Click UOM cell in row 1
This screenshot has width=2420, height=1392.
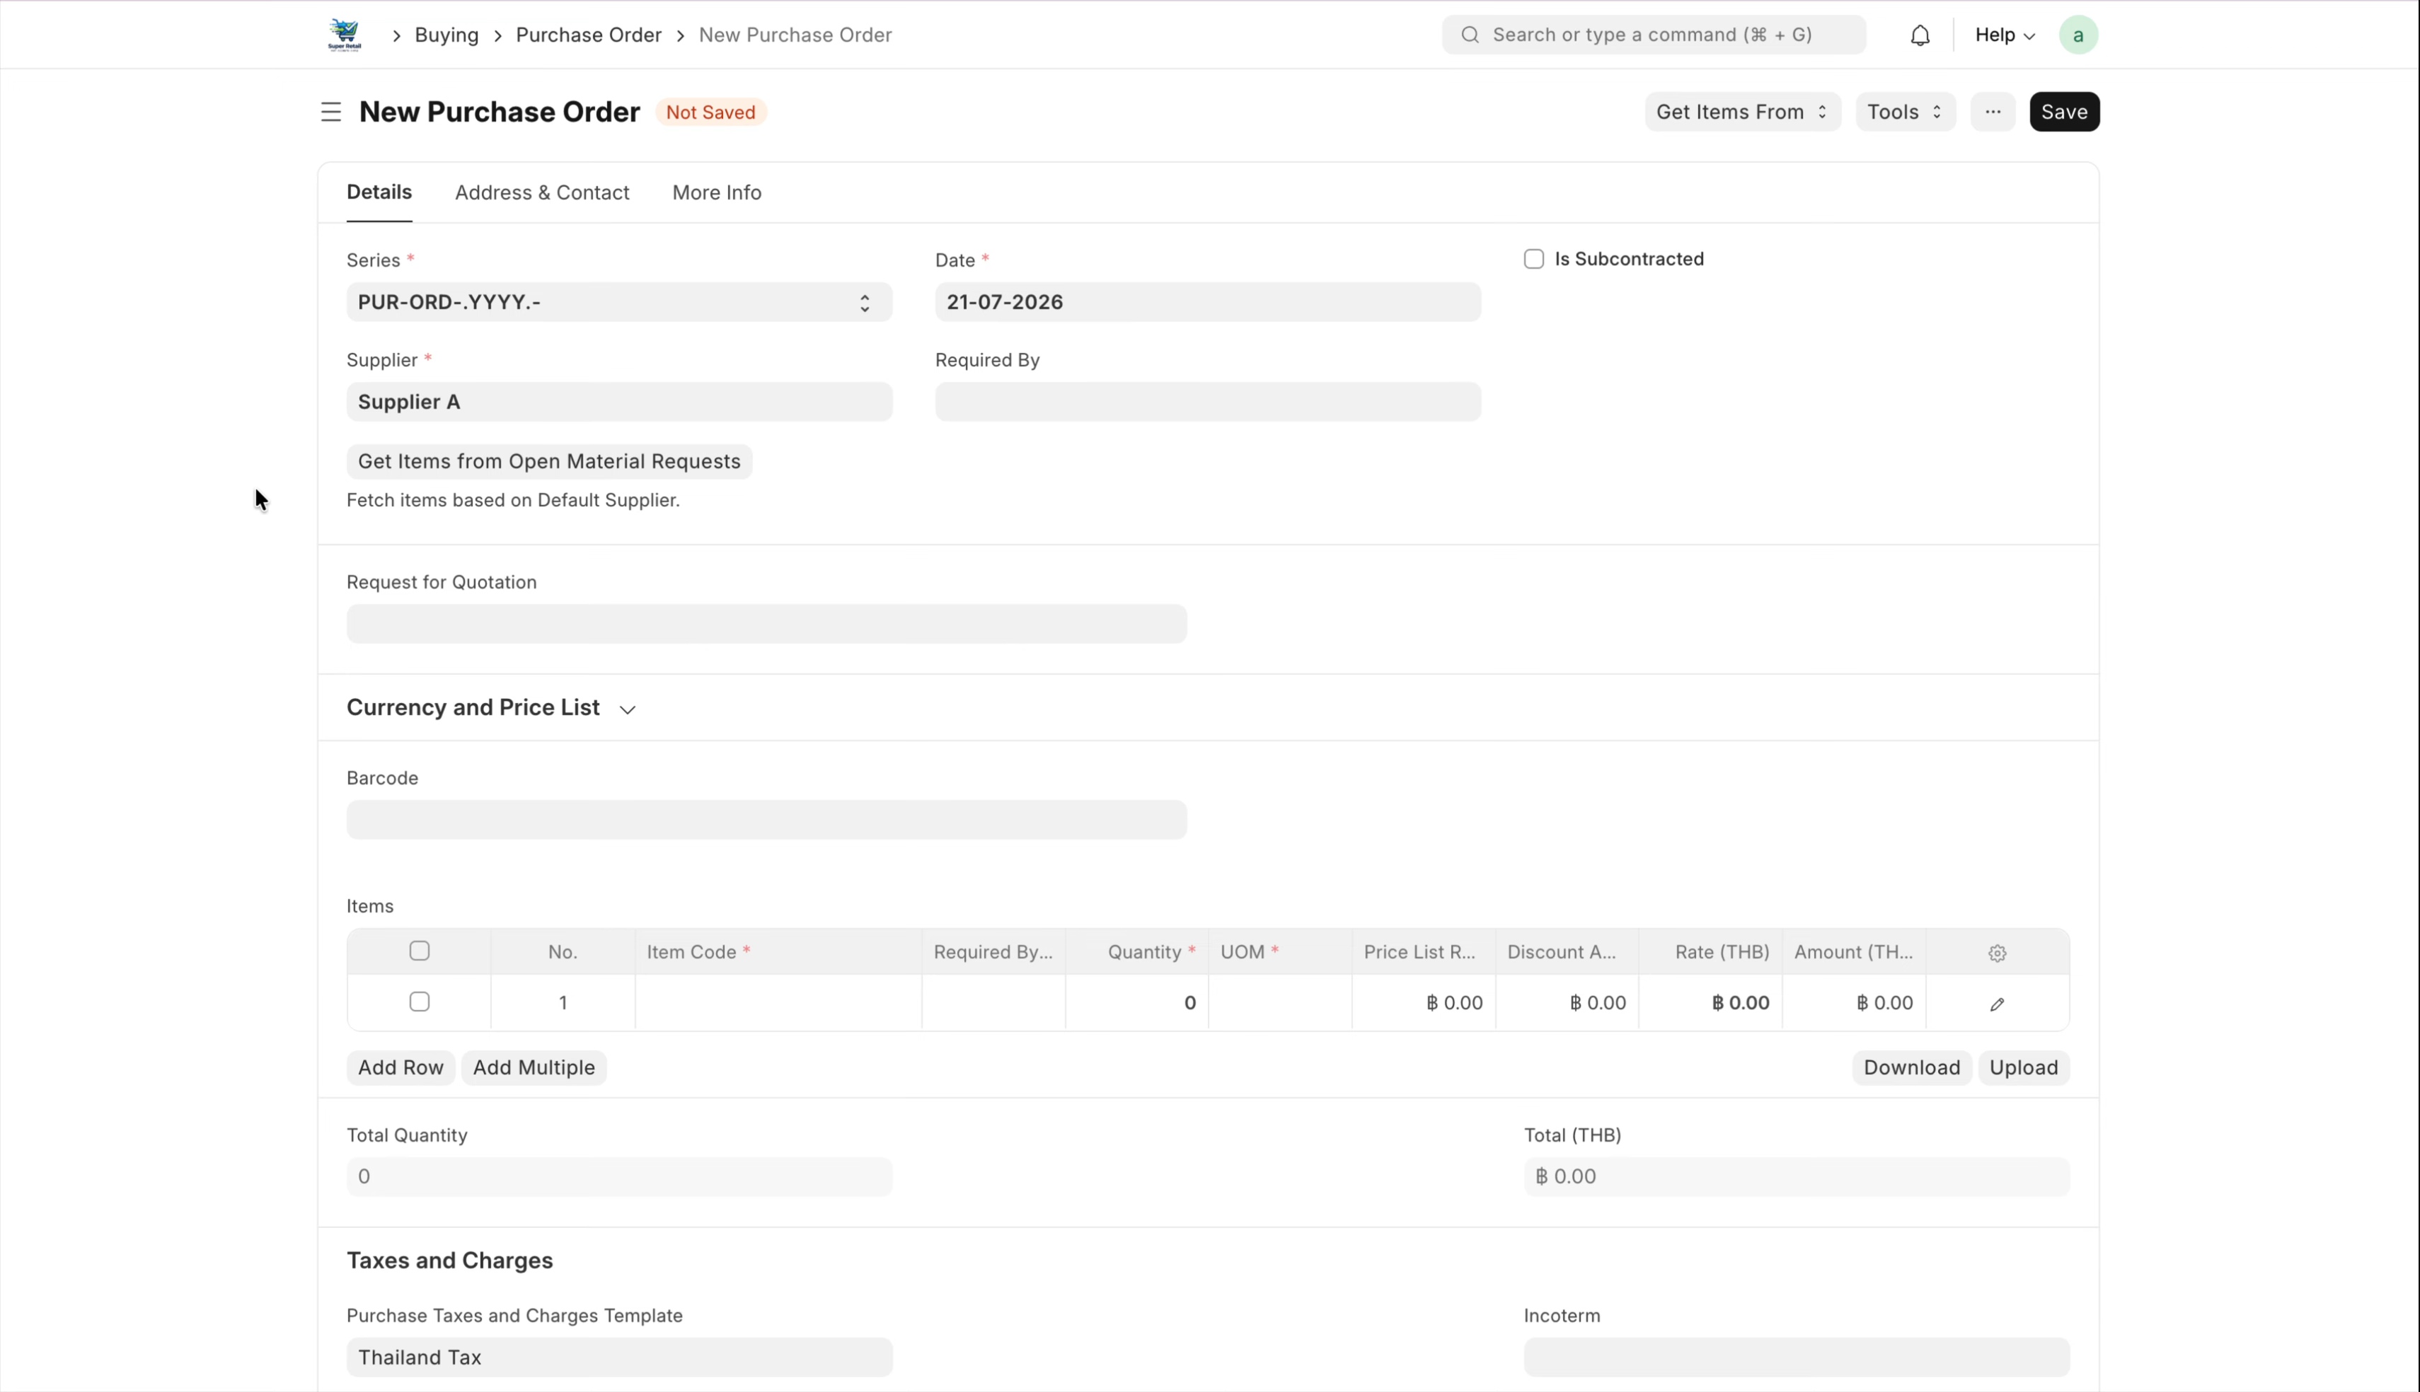coord(1279,1003)
